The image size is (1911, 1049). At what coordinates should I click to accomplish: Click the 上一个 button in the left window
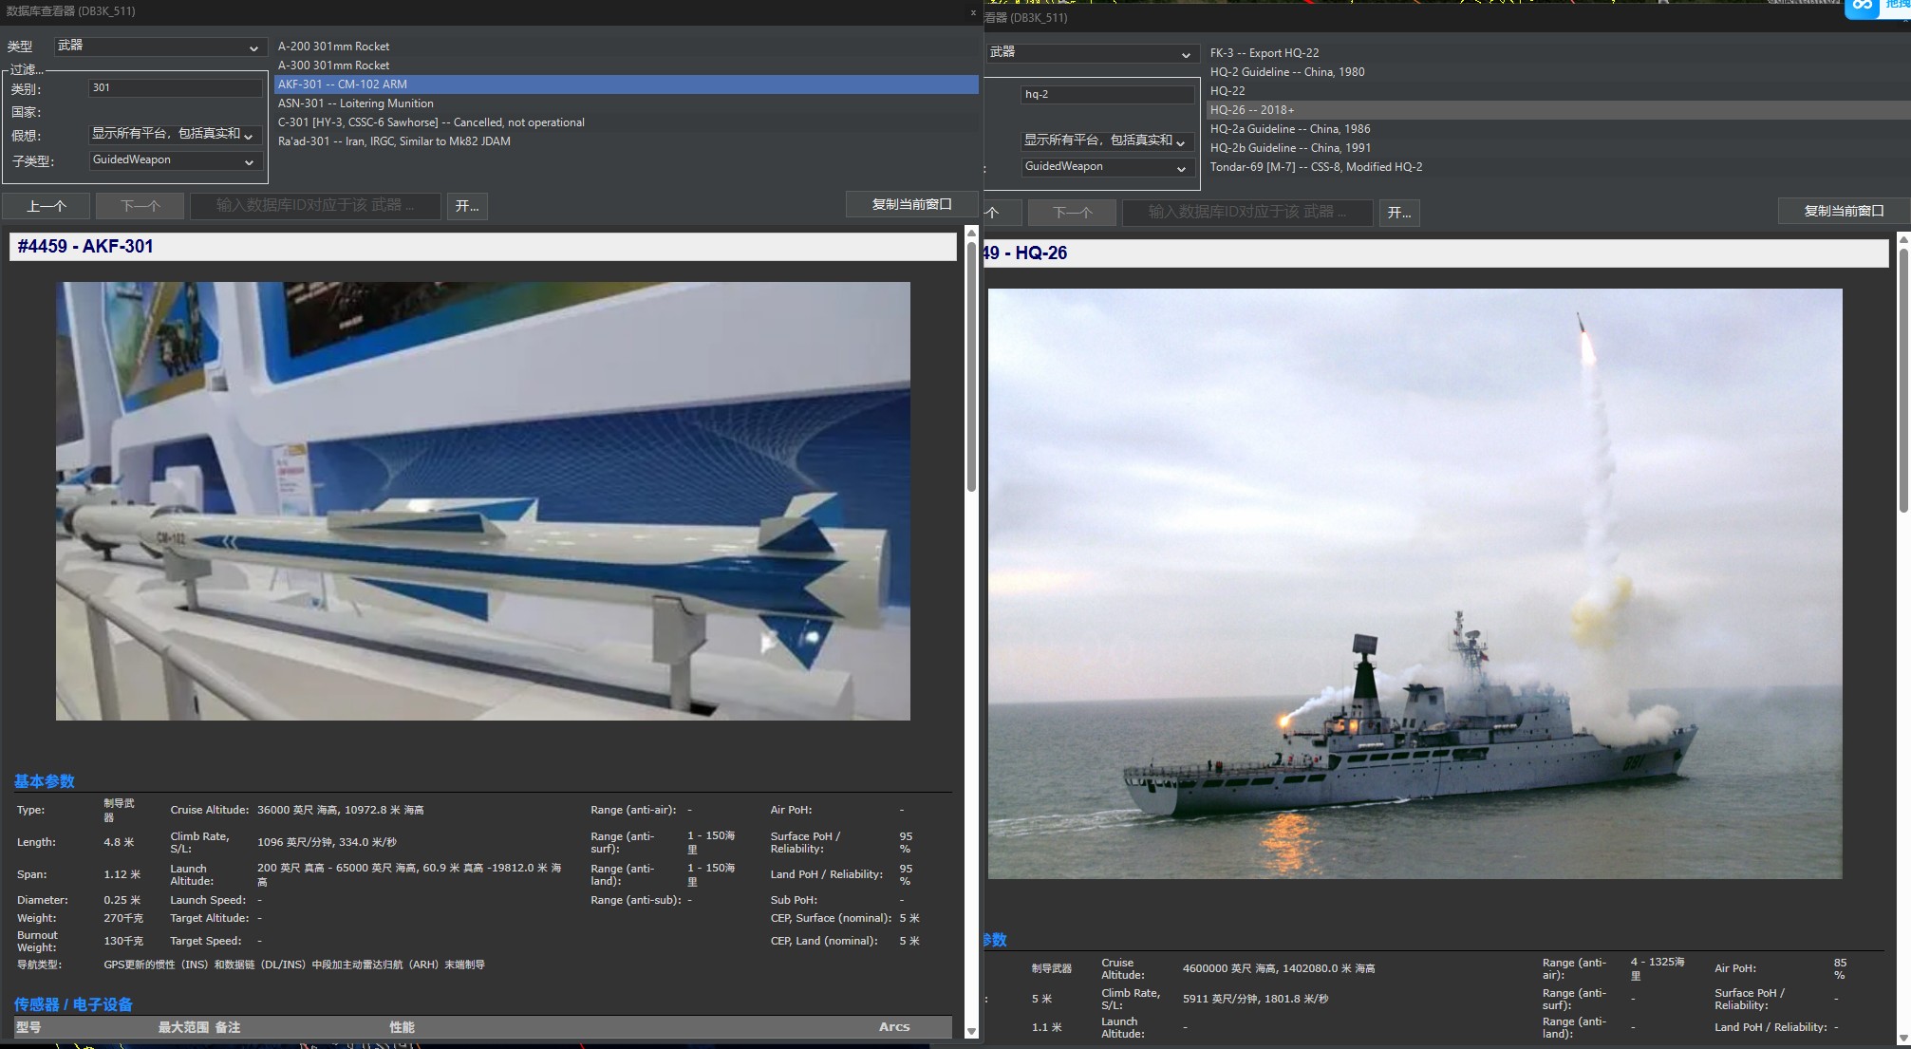(x=47, y=206)
